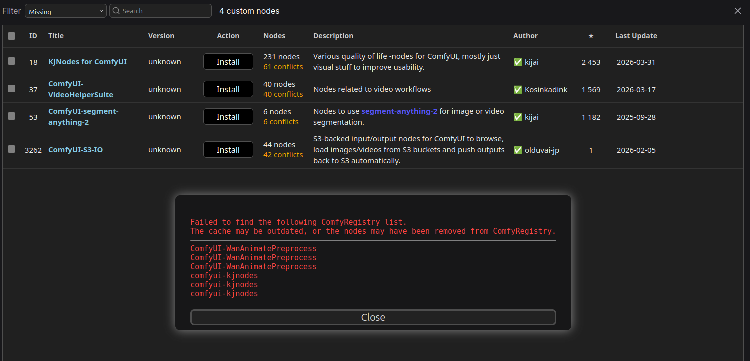Show the 61 conflicts for KJNodes
The height and width of the screenshot is (361, 750).
[x=283, y=67]
